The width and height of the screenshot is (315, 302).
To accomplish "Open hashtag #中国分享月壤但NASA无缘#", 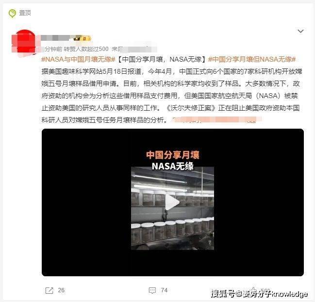I will (x=252, y=59).
